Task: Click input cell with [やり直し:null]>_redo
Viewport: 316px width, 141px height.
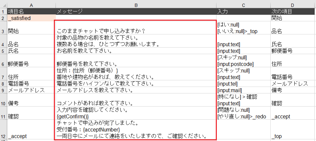Action: click(243, 113)
